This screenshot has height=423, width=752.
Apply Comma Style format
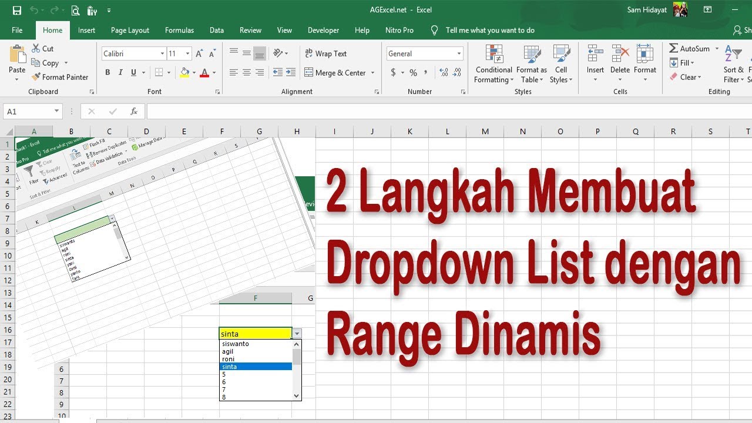tap(427, 73)
